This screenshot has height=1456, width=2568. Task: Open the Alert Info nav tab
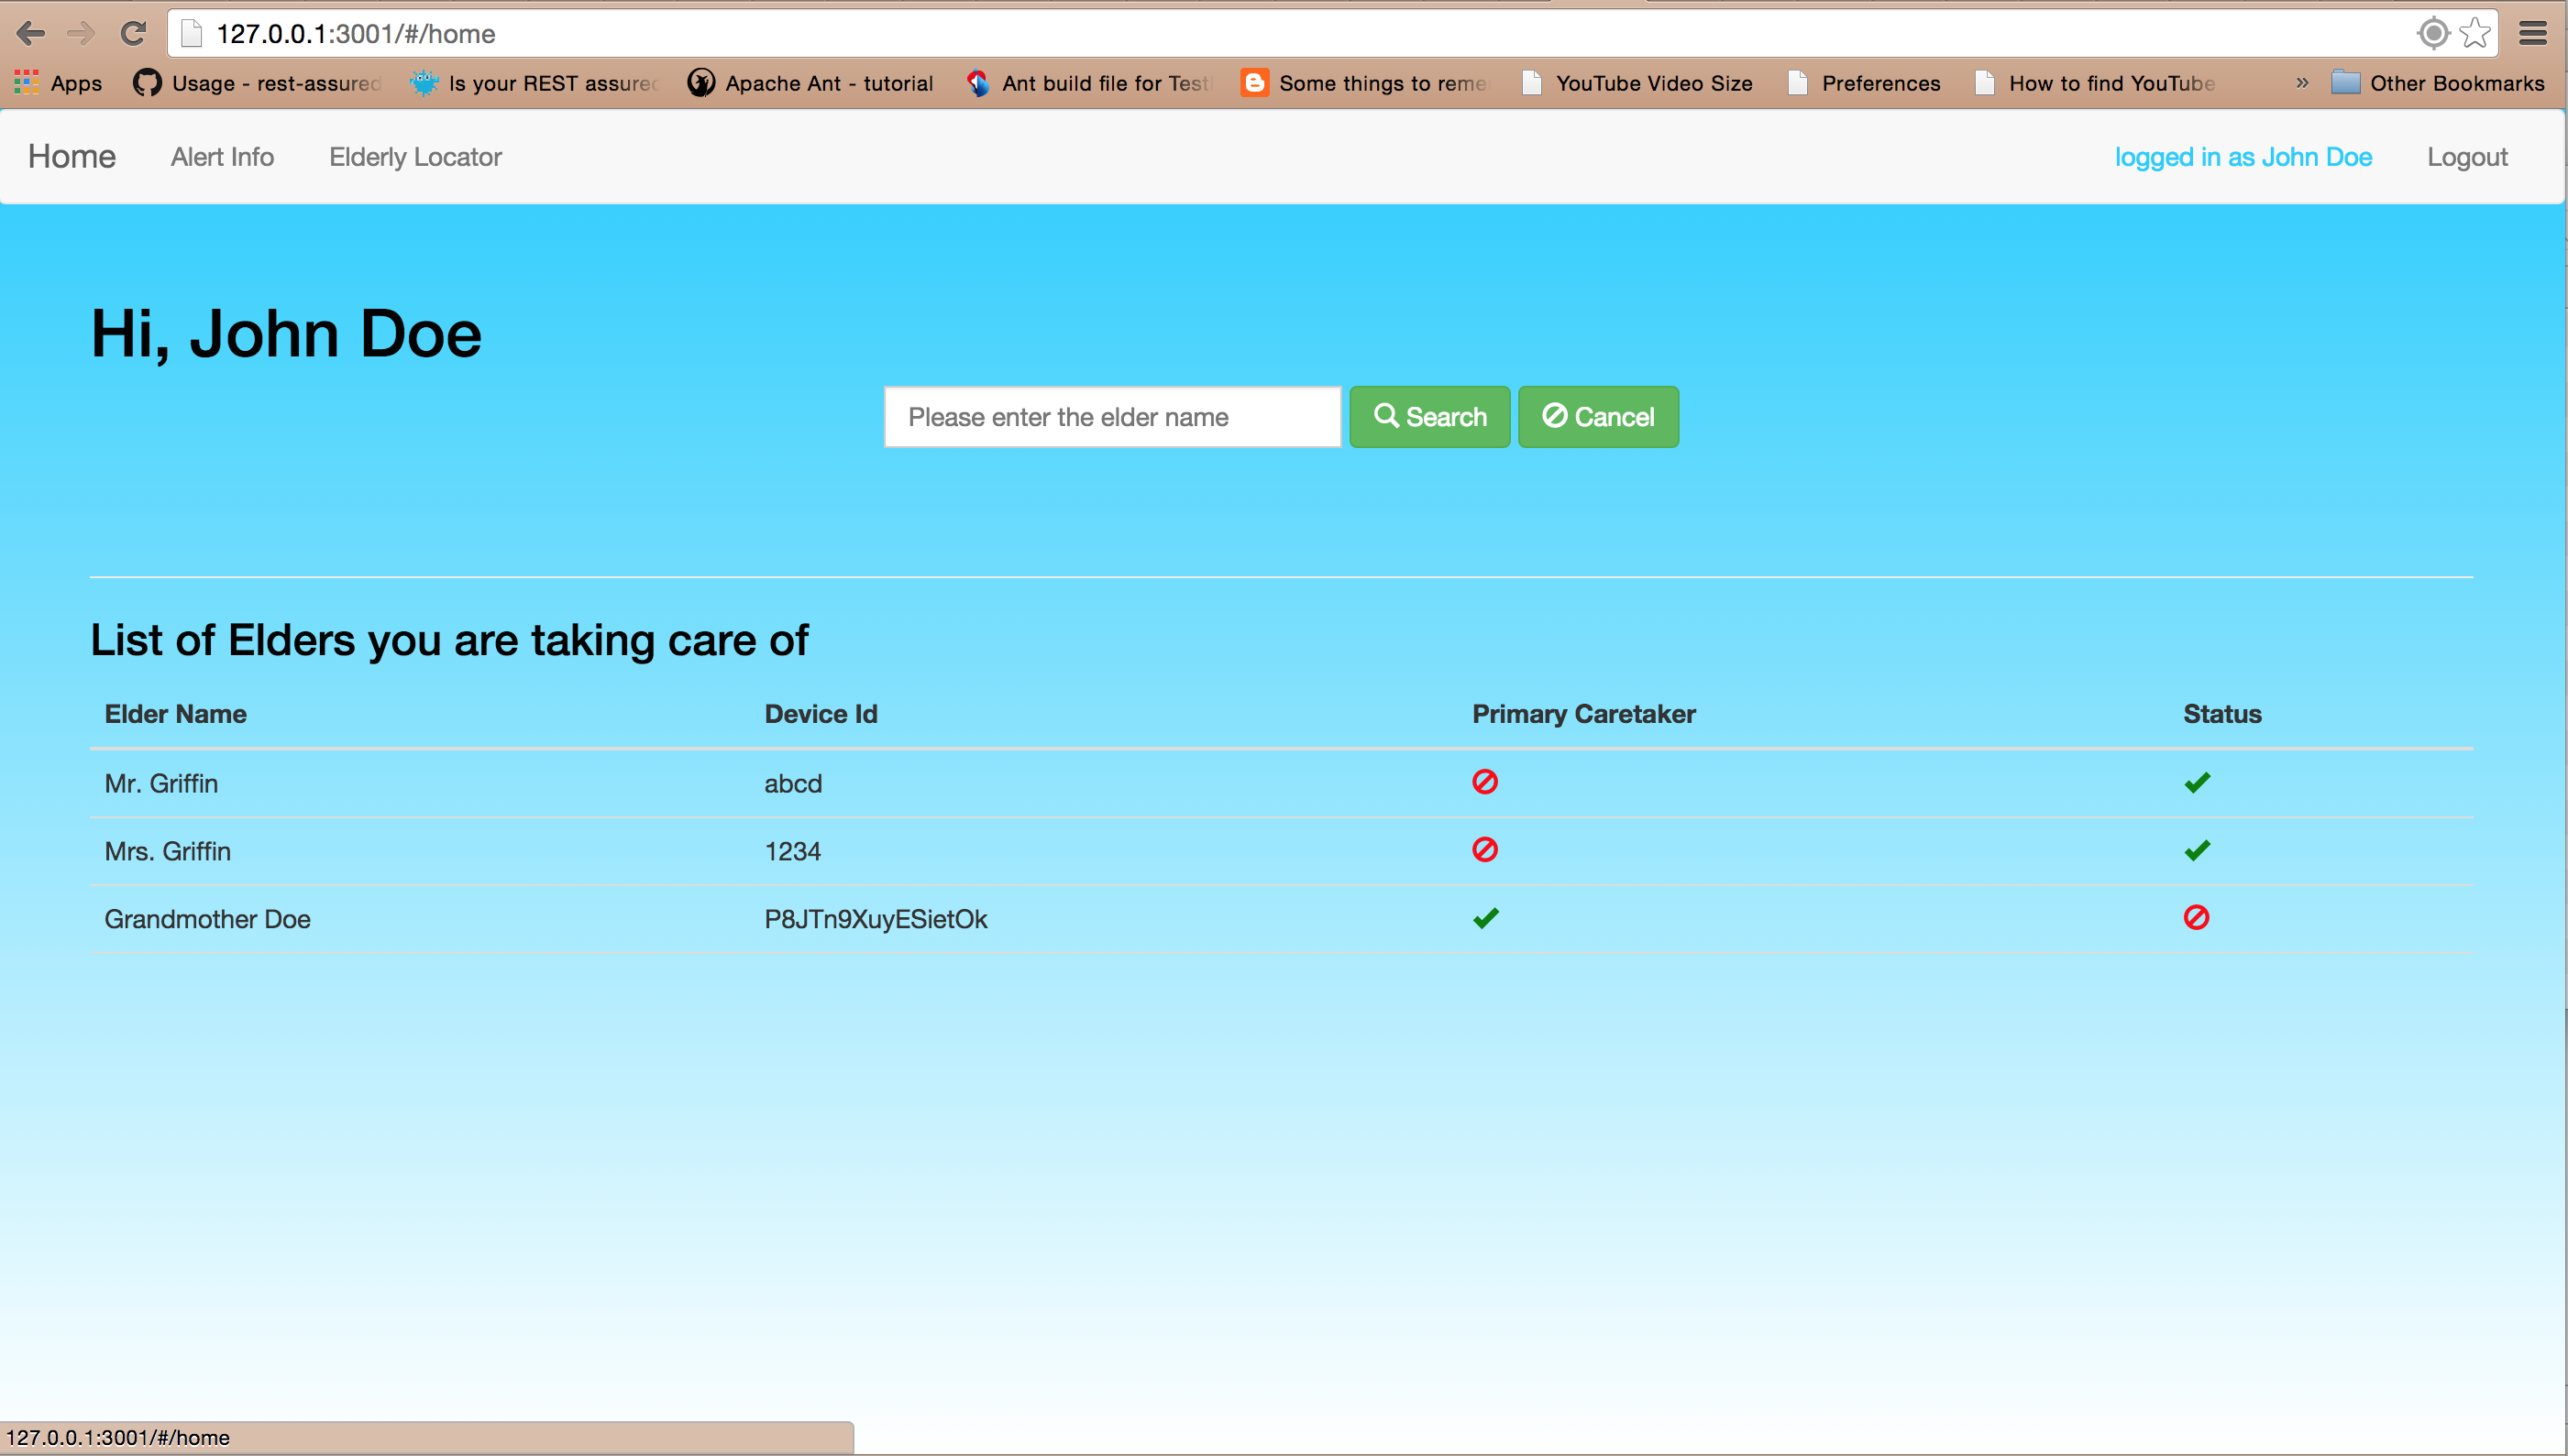click(x=222, y=157)
